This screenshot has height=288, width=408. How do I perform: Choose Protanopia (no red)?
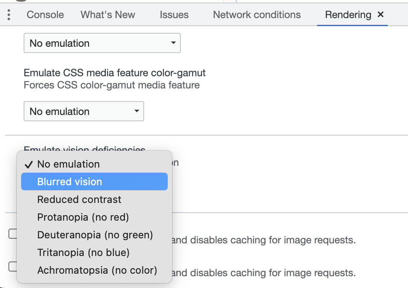94,217
